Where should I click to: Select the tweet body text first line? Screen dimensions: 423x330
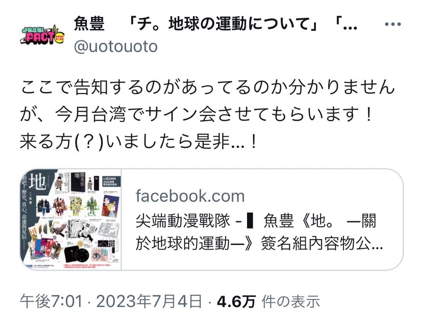coord(208,87)
